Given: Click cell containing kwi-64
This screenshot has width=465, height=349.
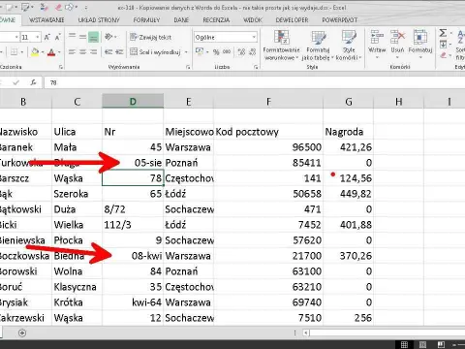Looking at the screenshot, I should point(133,302).
